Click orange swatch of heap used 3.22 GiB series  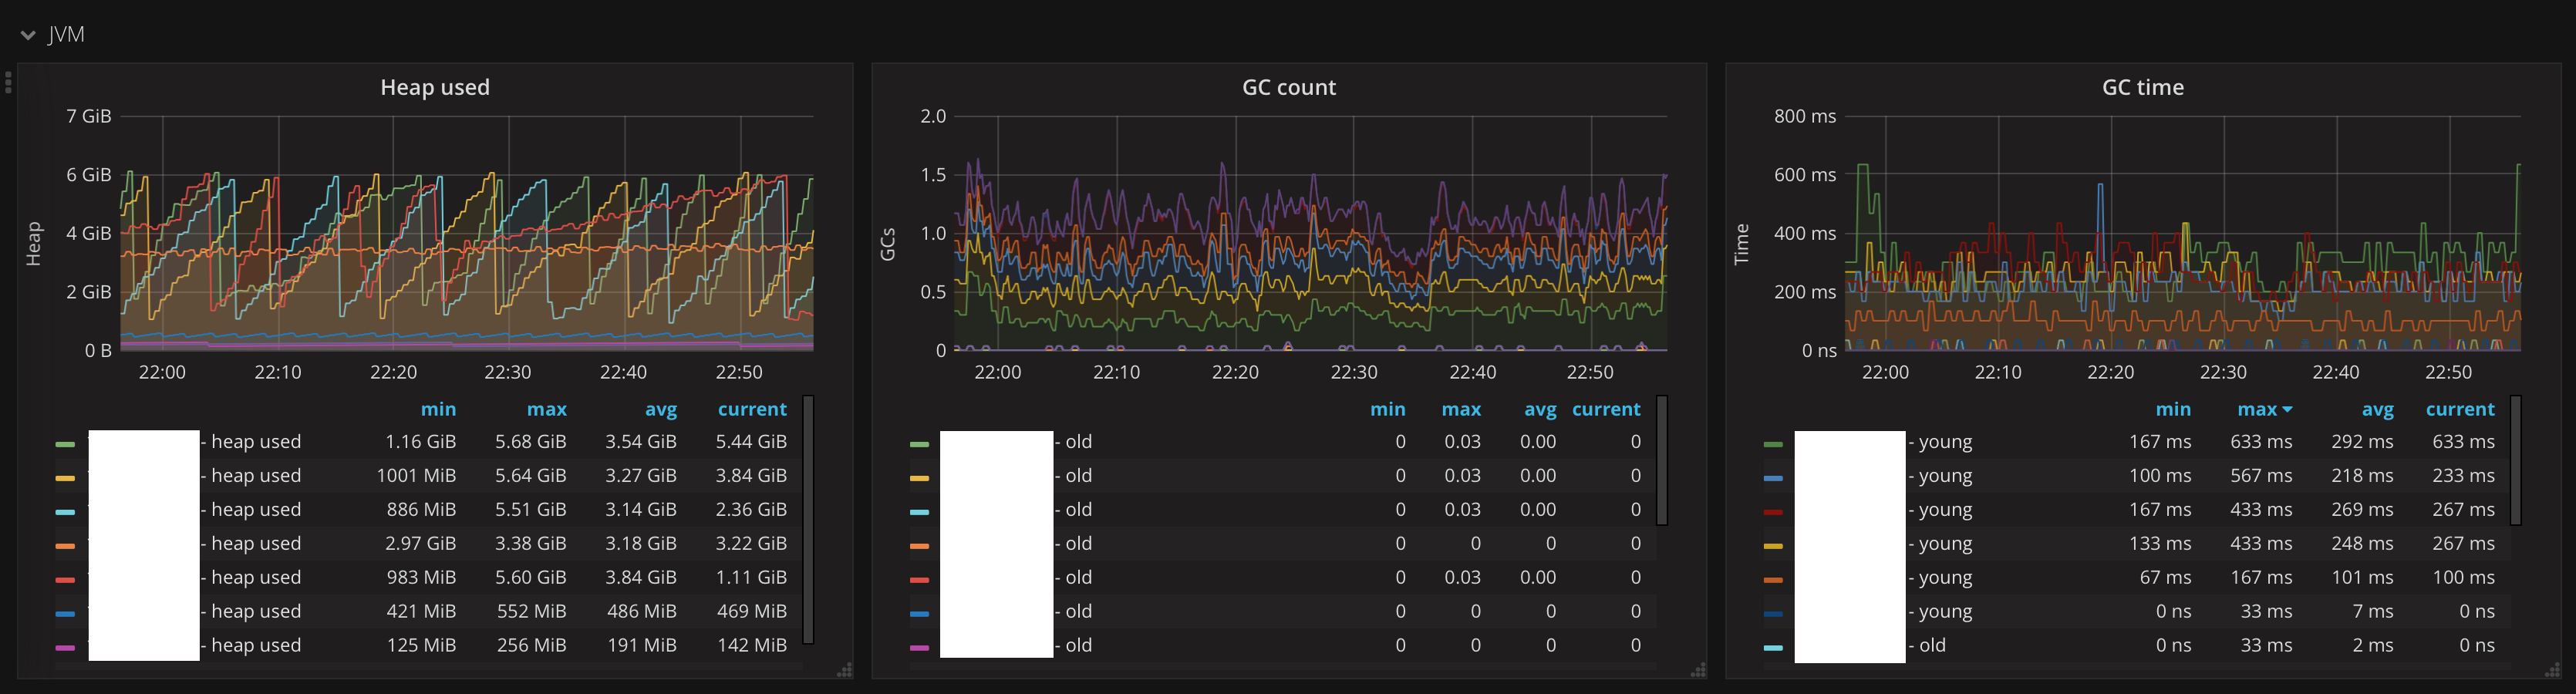point(65,546)
